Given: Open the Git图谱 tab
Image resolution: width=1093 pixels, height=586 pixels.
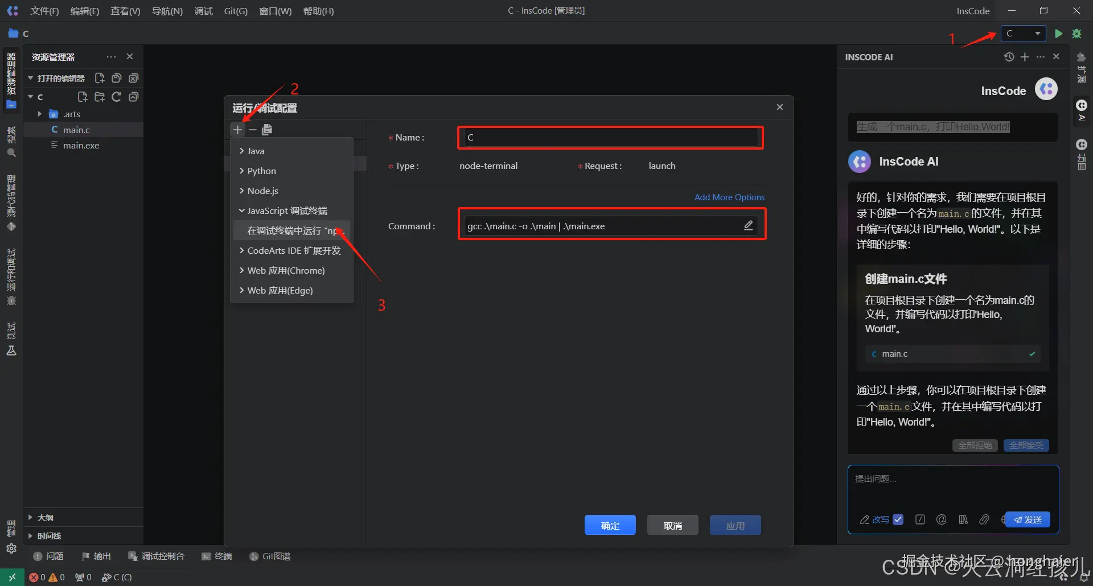Looking at the screenshot, I should pyautogui.click(x=270, y=556).
